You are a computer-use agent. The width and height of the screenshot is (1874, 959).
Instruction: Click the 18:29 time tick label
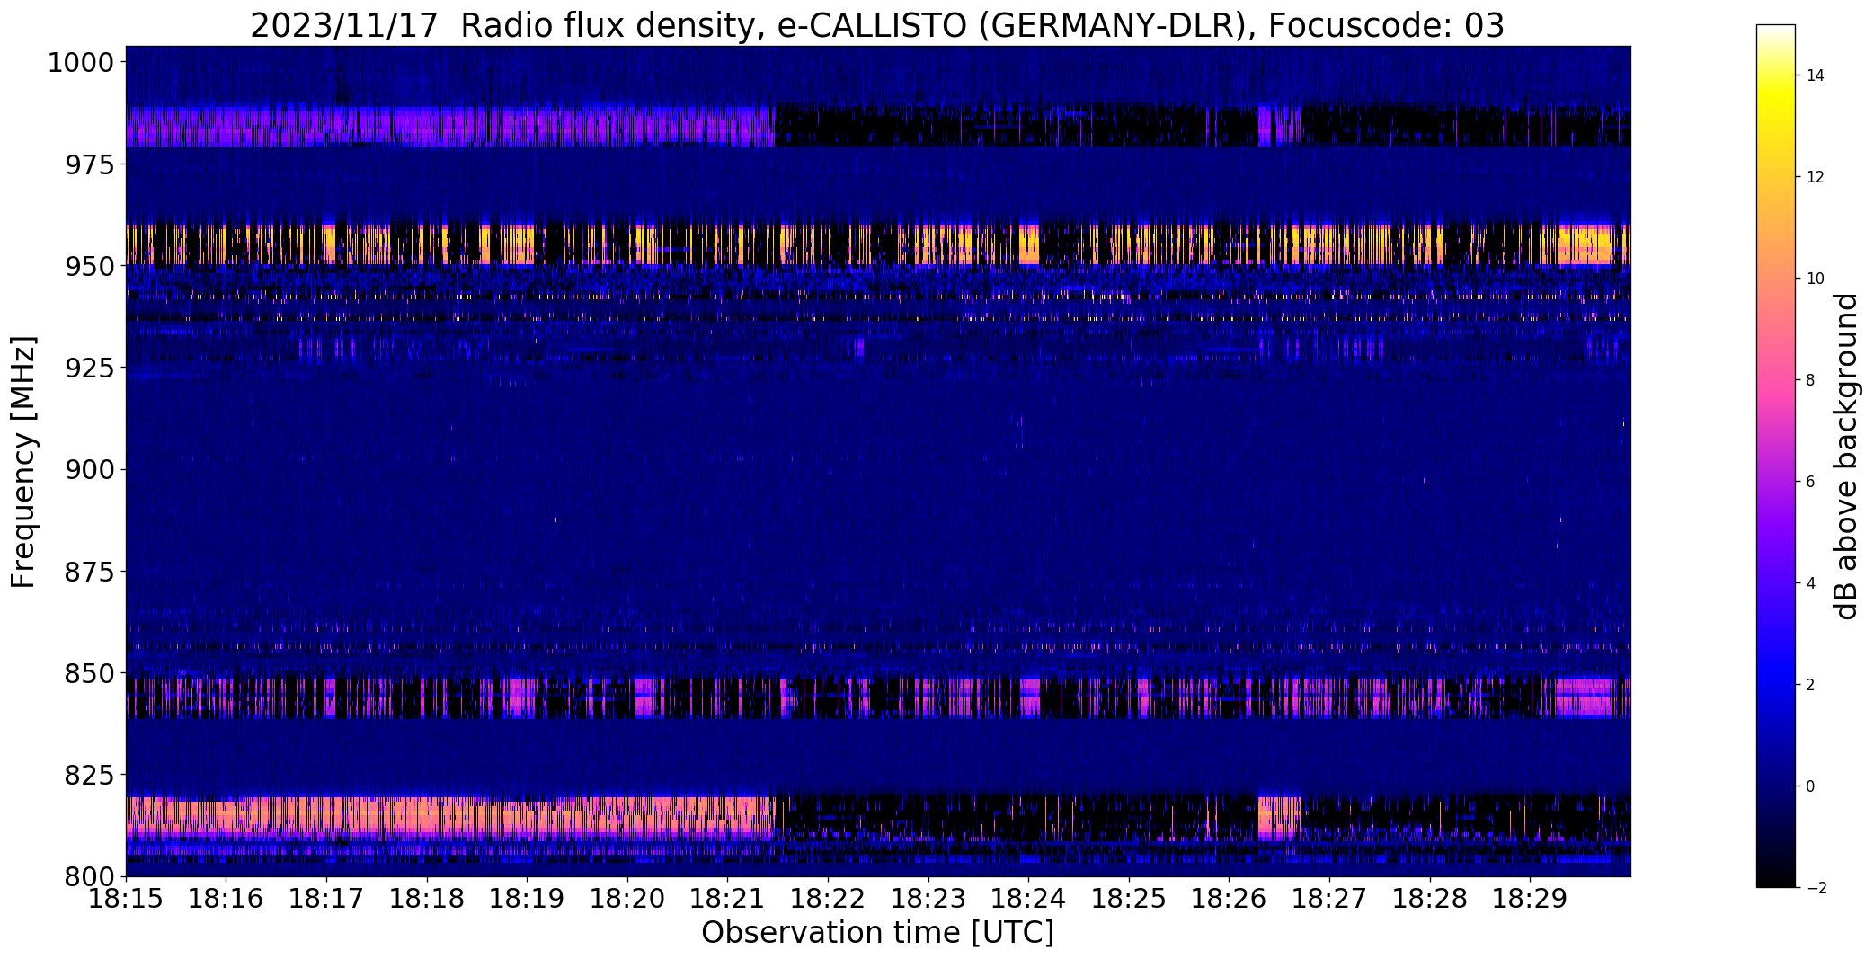pos(1531,899)
